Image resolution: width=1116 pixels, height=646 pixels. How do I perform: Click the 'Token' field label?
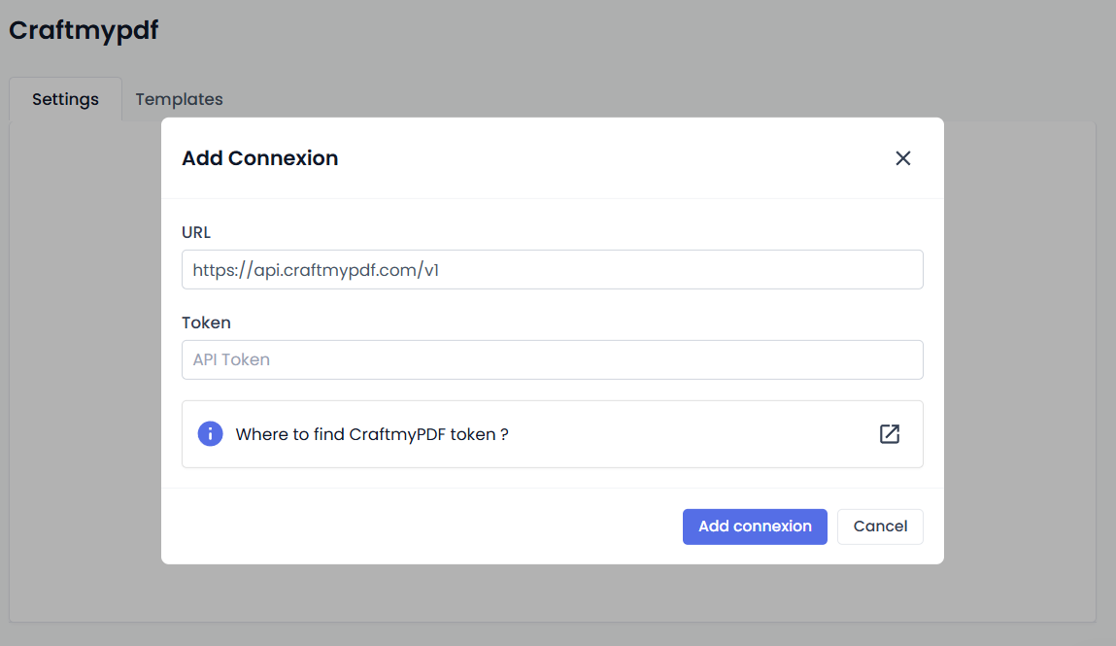coord(206,323)
